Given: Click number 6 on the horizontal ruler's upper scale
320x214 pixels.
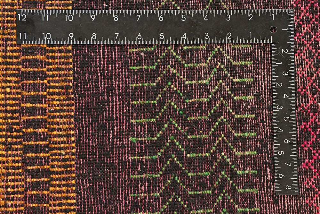Looking at the screenshot, I should tap(161, 18).
